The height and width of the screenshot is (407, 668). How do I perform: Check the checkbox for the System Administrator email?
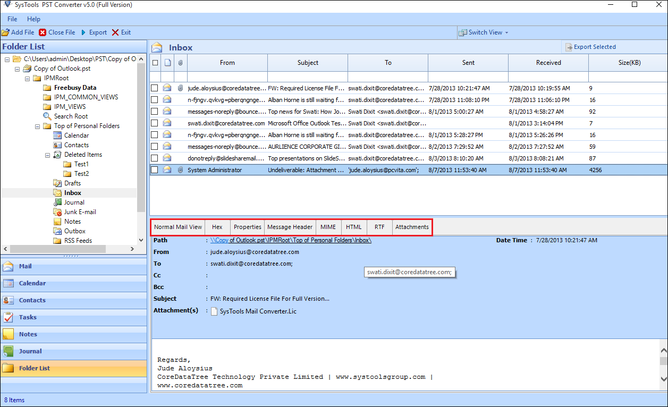coord(154,169)
